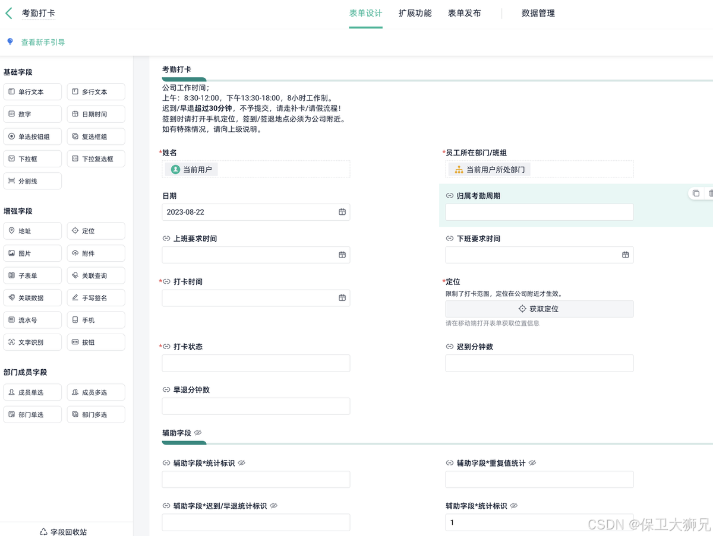Insert a 分割线 divider field

point(33,181)
